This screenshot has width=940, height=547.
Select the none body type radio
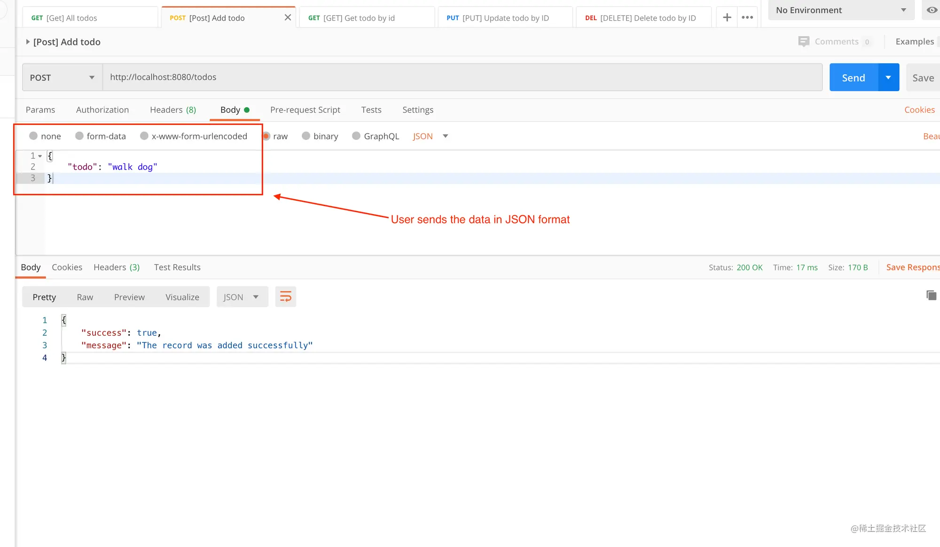click(x=33, y=136)
